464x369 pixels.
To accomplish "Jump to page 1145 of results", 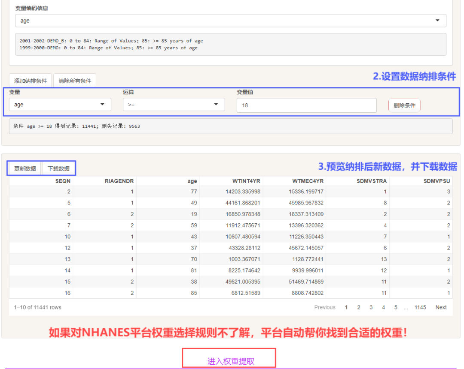I will coord(420,307).
